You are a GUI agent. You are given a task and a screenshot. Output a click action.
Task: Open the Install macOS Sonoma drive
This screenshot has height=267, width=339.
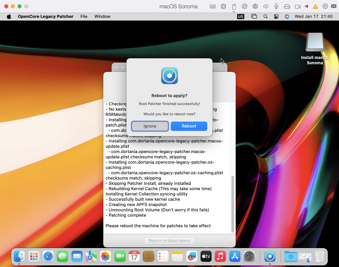pos(315,43)
